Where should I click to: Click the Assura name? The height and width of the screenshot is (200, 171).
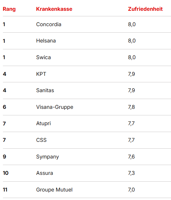pyautogui.click(x=44, y=173)
